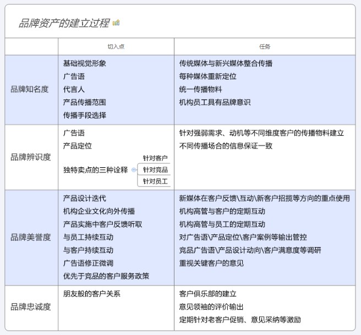Select the 切入点 column header

click(116, 47)
